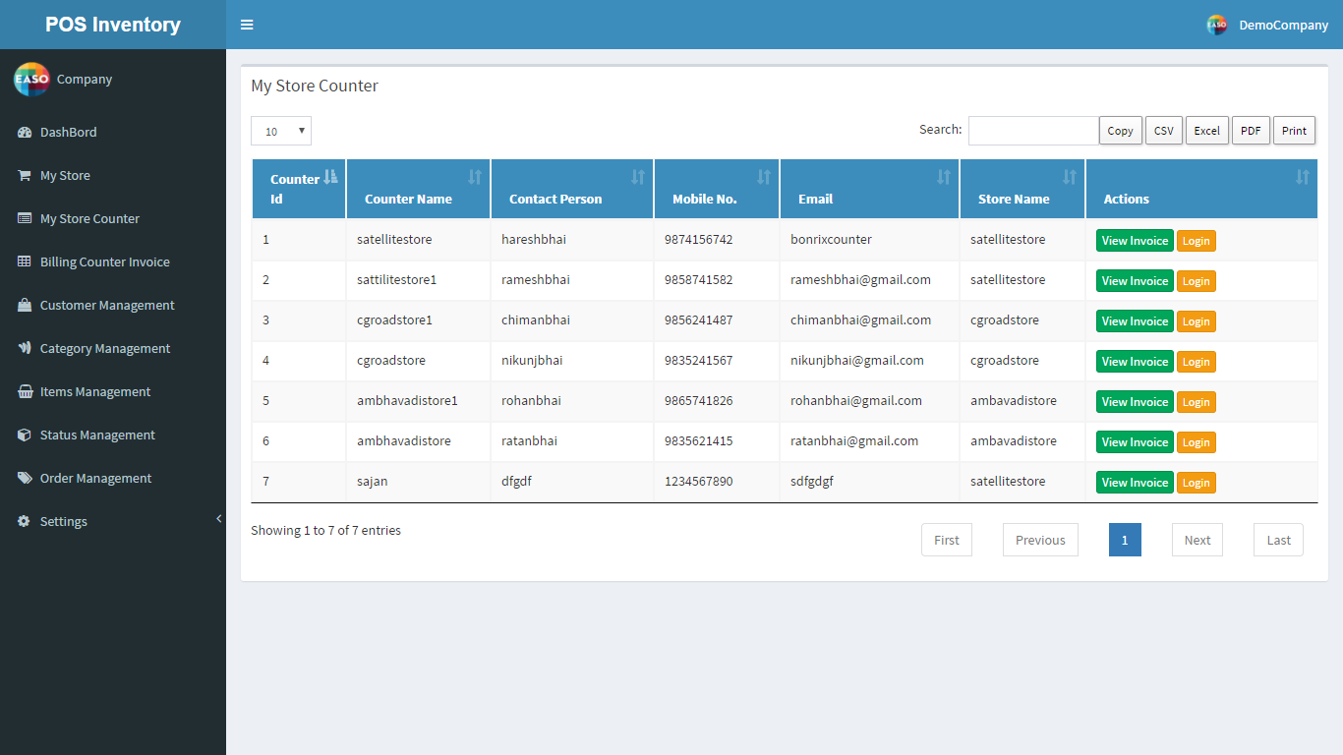This screenshot has width=1343, height=755.
Task: Click the mobile number 1234567890
Action: tap(698, 481)
